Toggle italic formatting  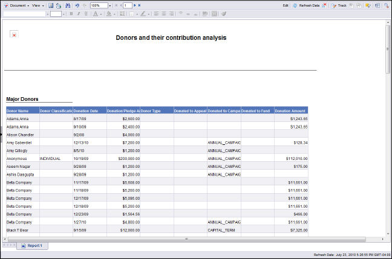pos(78,13)
